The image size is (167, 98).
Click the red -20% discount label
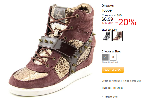coord(126,22)
